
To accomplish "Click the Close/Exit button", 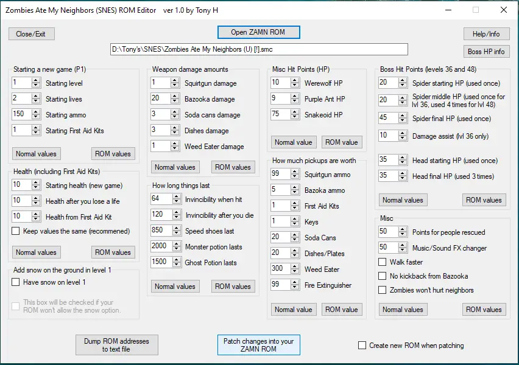I will 32,33.
